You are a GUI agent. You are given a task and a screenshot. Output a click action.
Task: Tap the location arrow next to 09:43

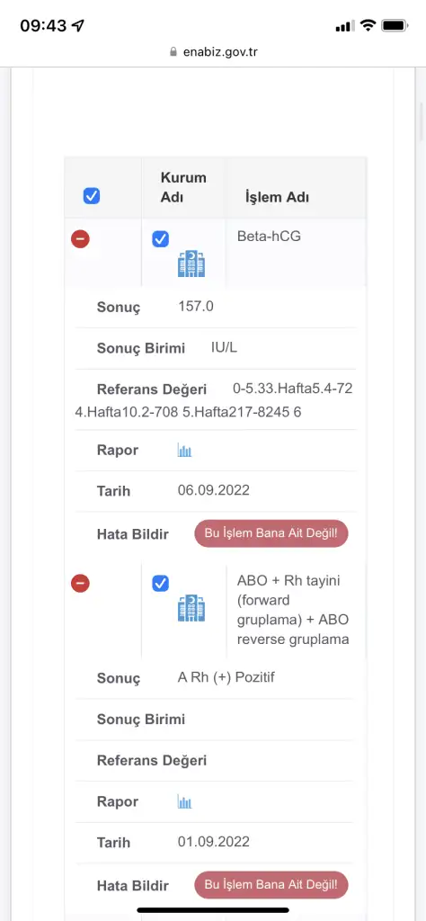(x=77, y=26)
